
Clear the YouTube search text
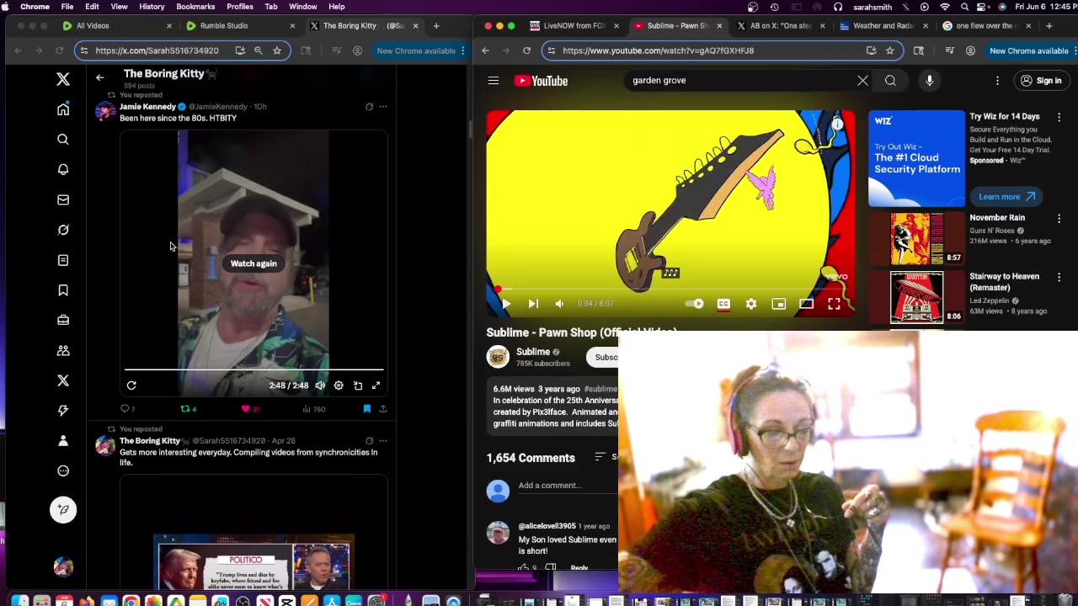coord(862,81)
